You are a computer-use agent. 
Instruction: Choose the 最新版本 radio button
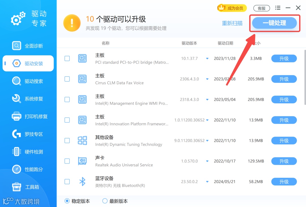click(x=105, y=201)
